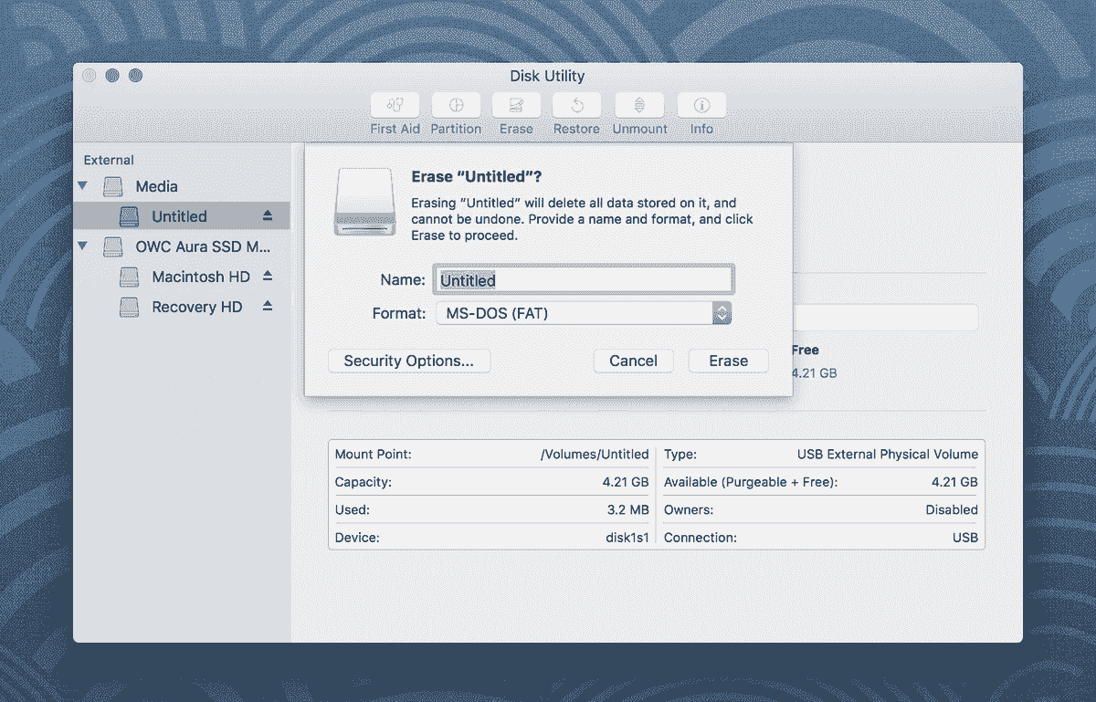Collapse the OWC Aura SSD disclosure triangle
This screenshot has width=1096, height=702.
(x=82, y=246)
